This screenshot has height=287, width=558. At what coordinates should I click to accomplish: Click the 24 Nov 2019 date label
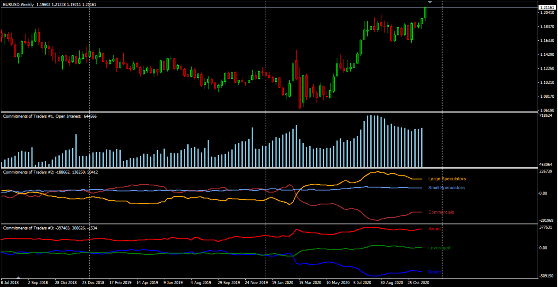[x=257, y=283]
